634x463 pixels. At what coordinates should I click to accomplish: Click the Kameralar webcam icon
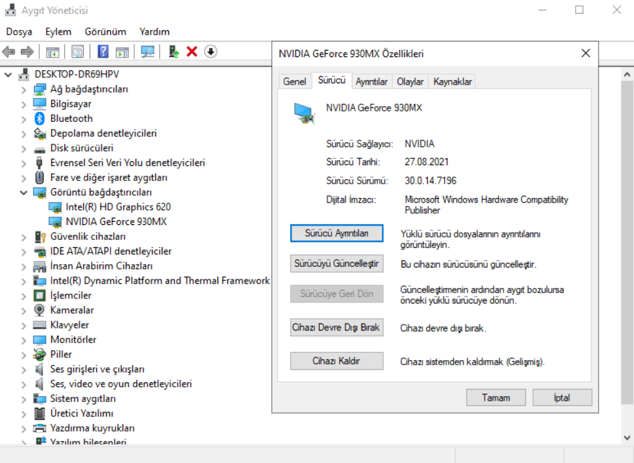pos(39,310)
